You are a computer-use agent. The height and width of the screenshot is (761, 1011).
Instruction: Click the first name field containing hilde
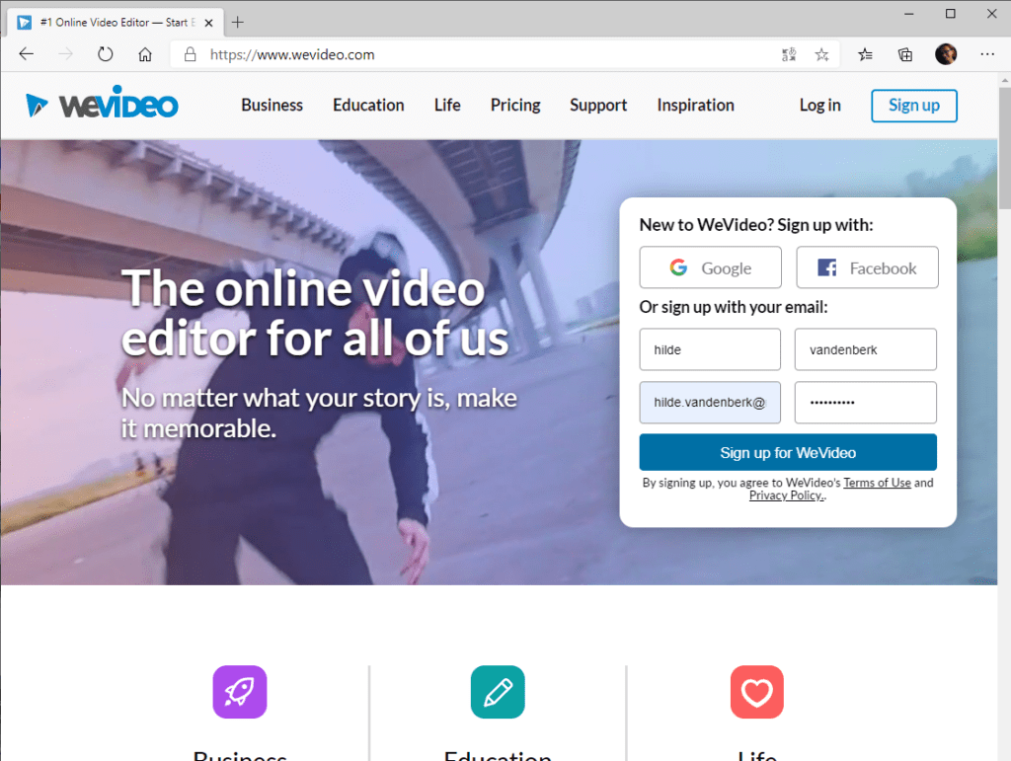click(710, 349)
